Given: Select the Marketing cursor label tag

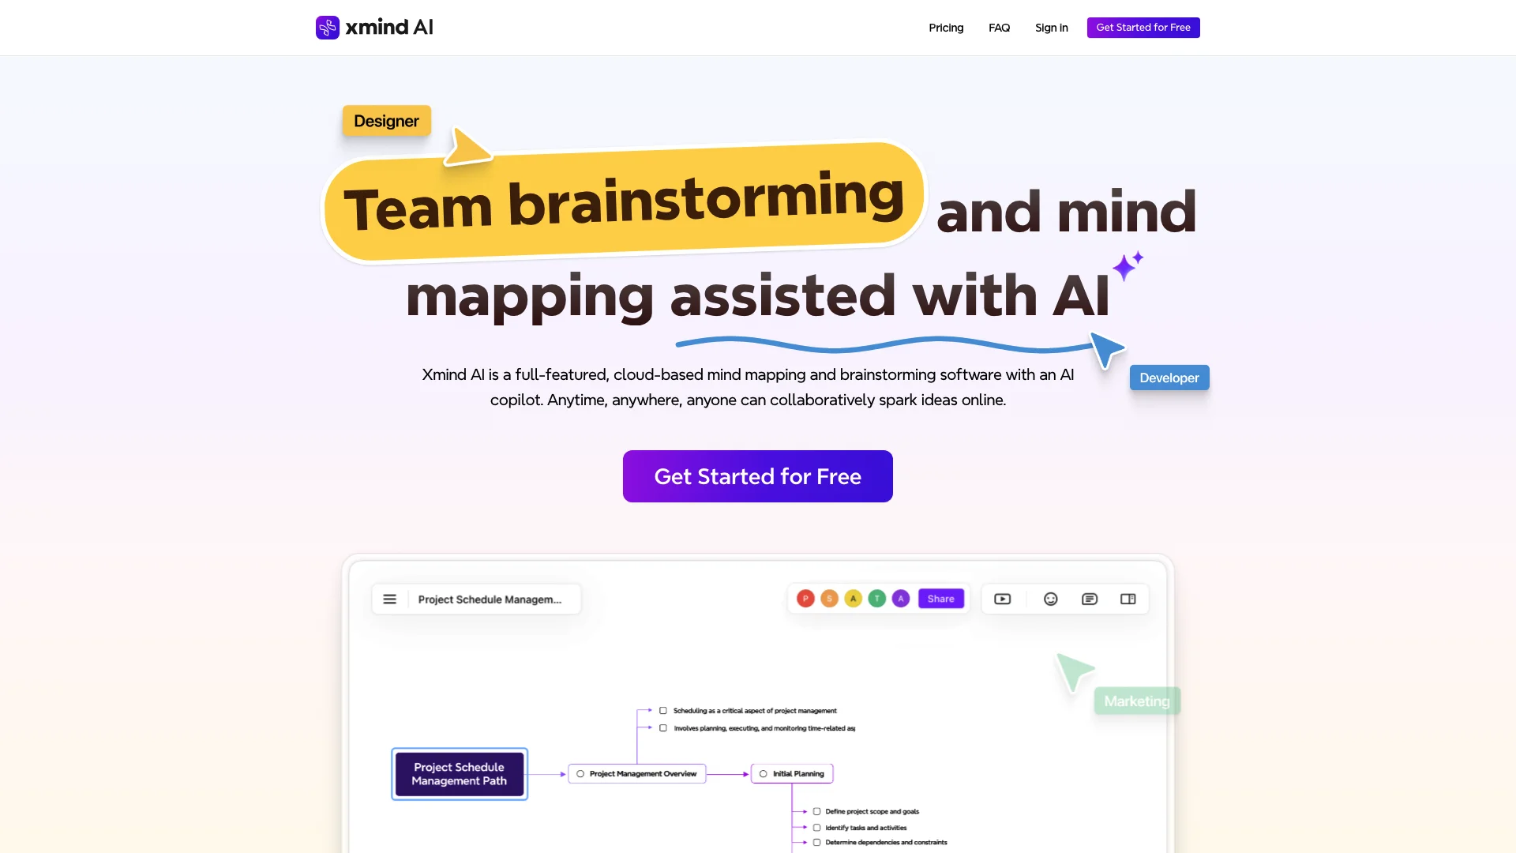Looking at the screenshot, I should (x=1136, y=701).
